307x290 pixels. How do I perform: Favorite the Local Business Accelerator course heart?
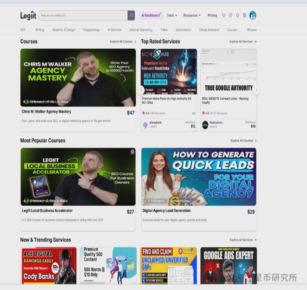click(x=132, y=152)
